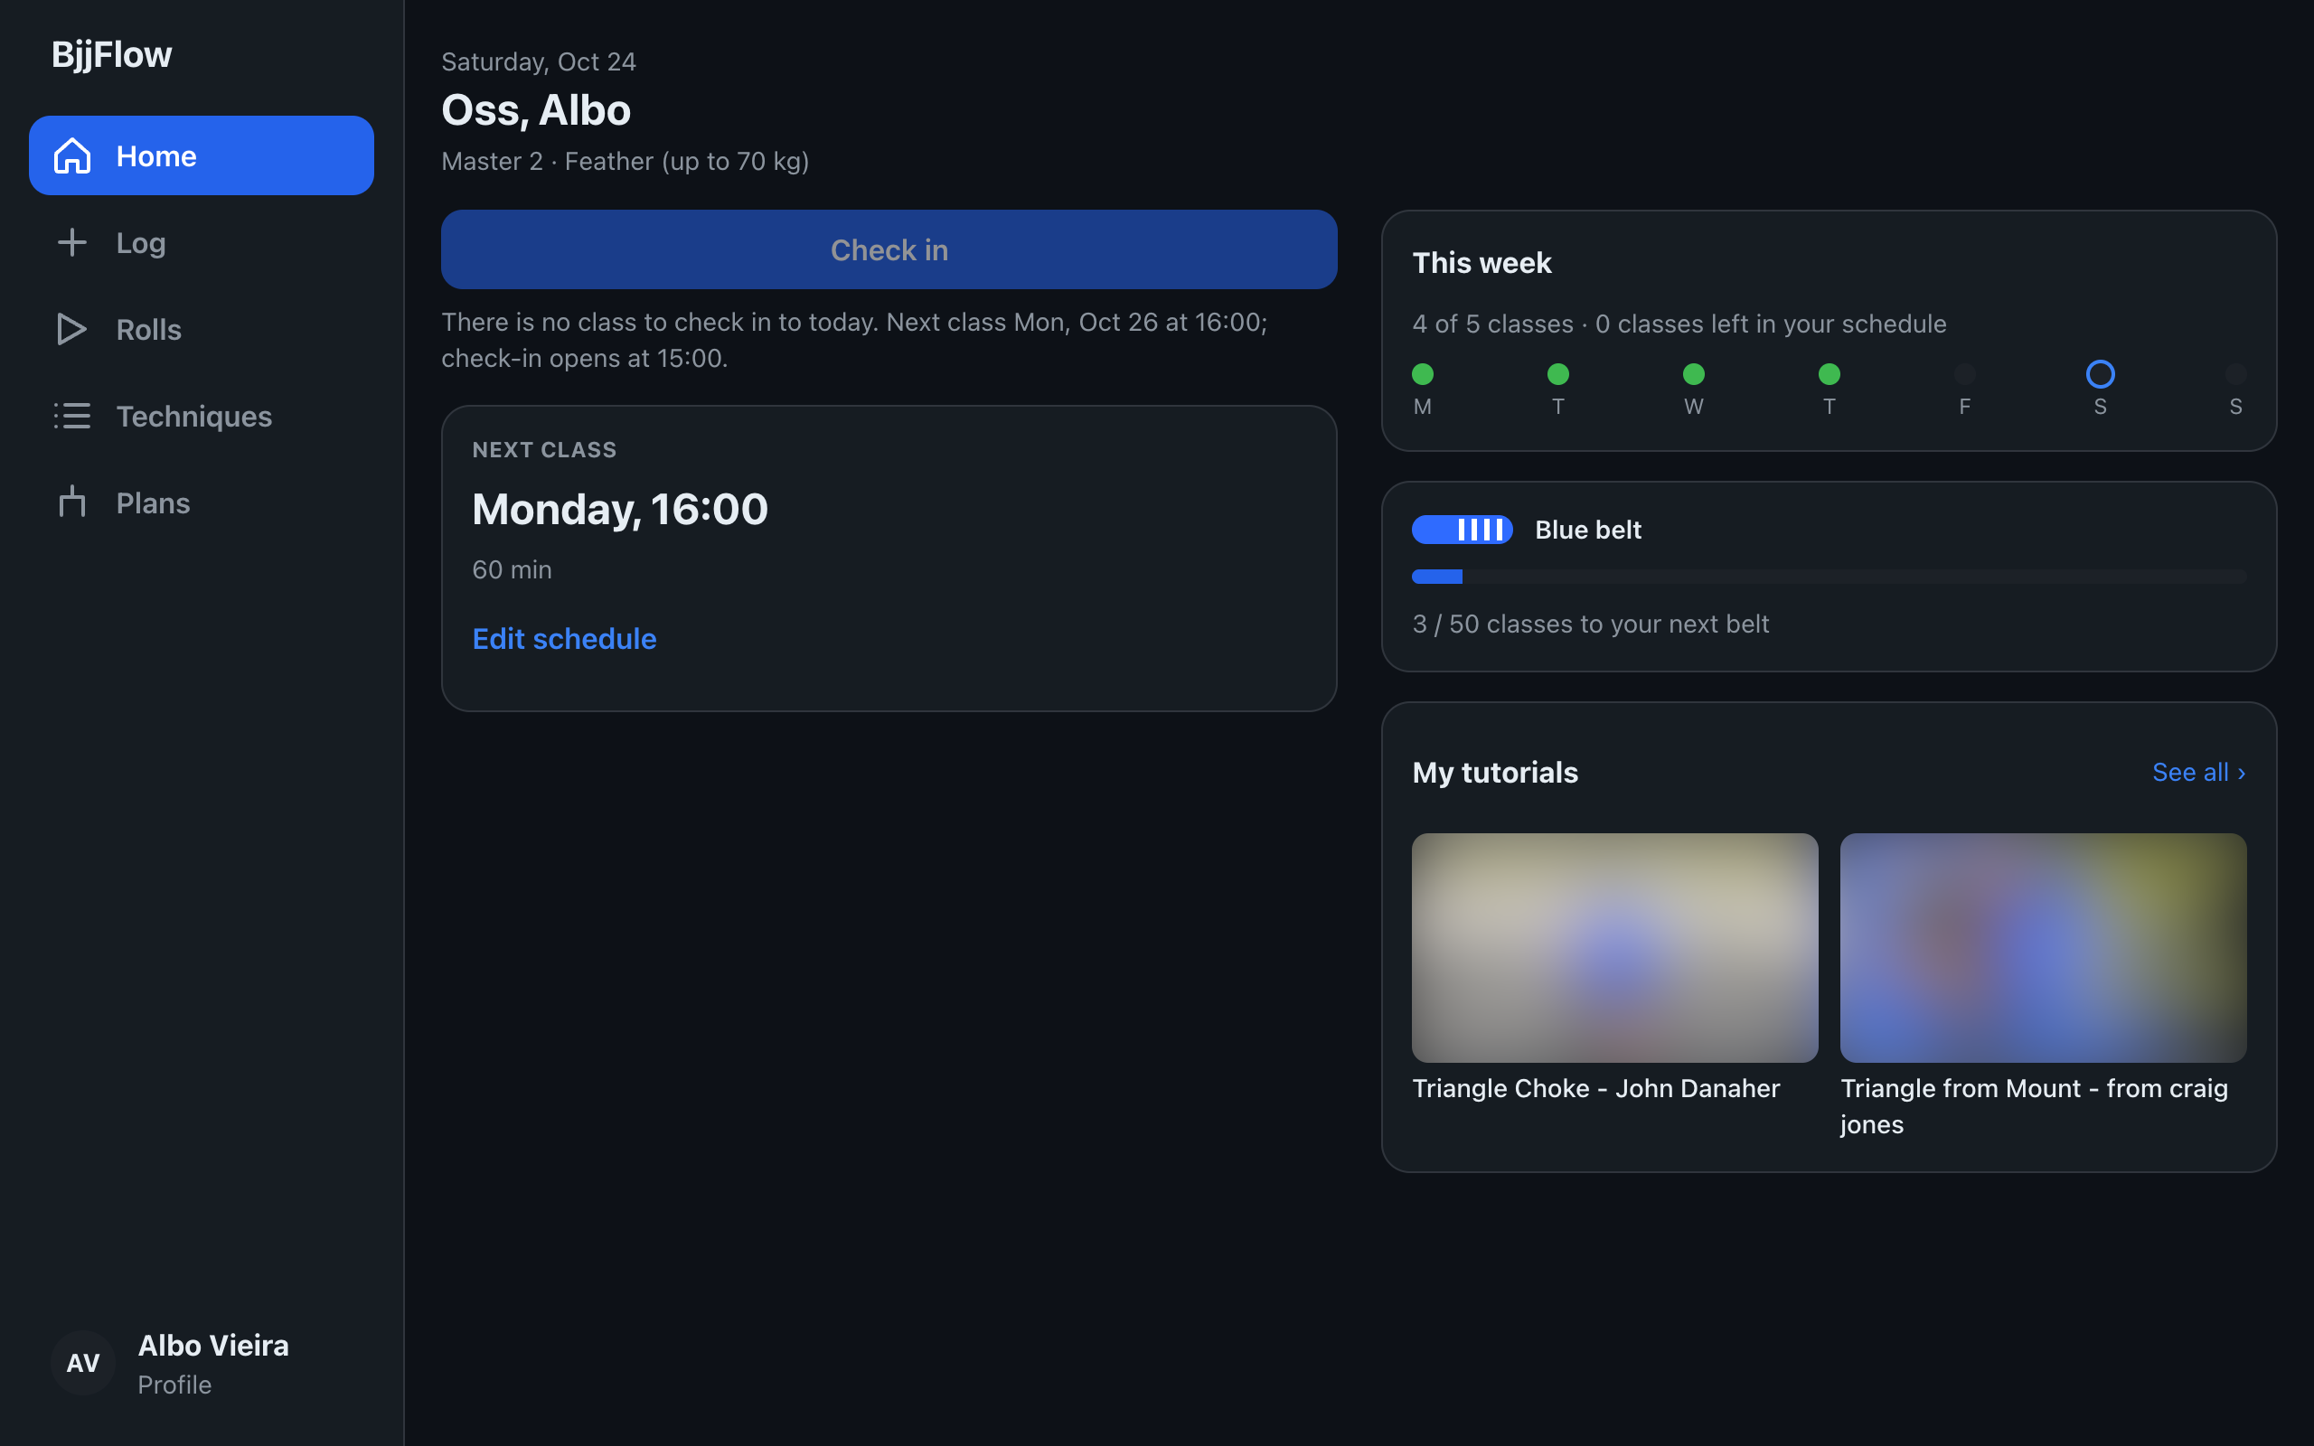Open the Triangle from Mount tutorial thumbnail

[2043, 948]
